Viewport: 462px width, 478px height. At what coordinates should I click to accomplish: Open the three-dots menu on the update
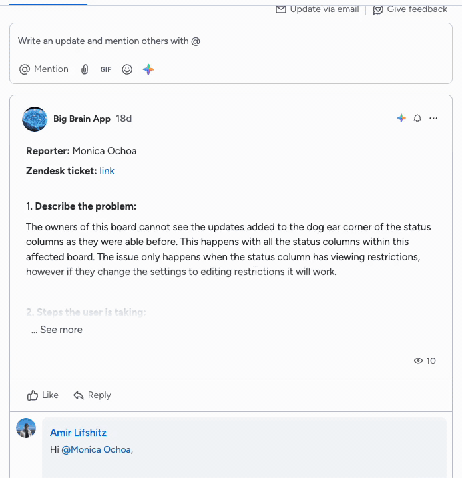click(x=433, y=118)
